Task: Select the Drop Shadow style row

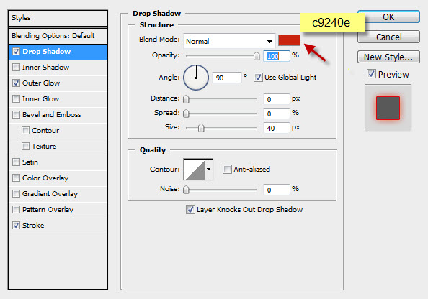Action: click(x=58, y=52)
